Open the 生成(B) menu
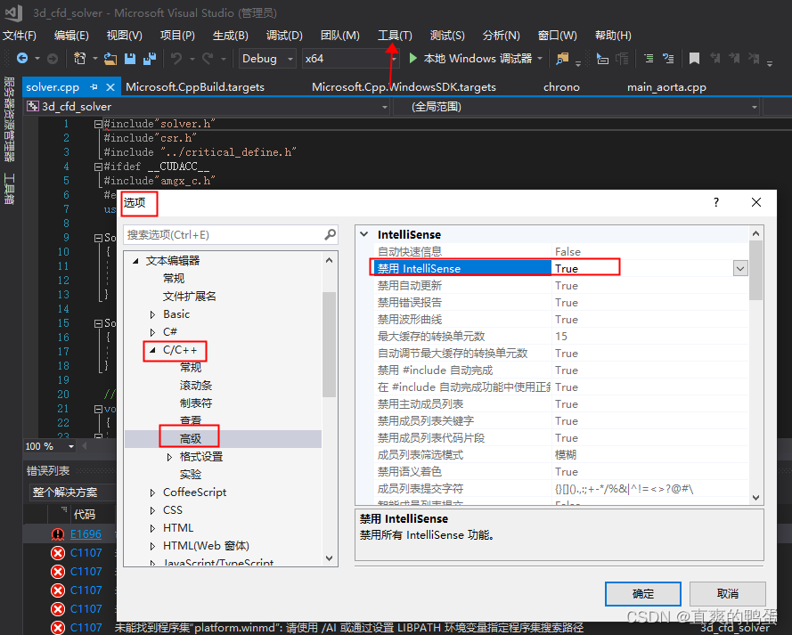The height and width of the screenshot is (635, 792). coord(231,36)
